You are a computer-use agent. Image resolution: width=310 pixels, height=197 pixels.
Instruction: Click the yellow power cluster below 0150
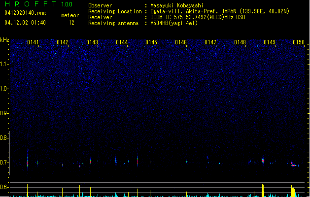(x=293, y=191)
